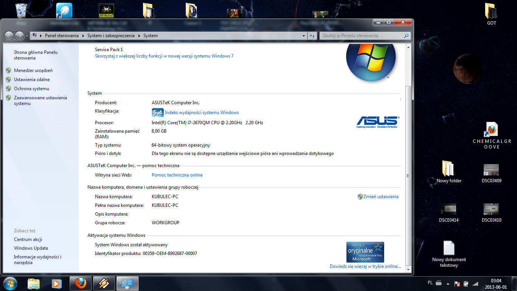This screenshot has width=517, height=291.
Task: Click Dowiedz się więcej w trybie online
Action: point(365,266)
